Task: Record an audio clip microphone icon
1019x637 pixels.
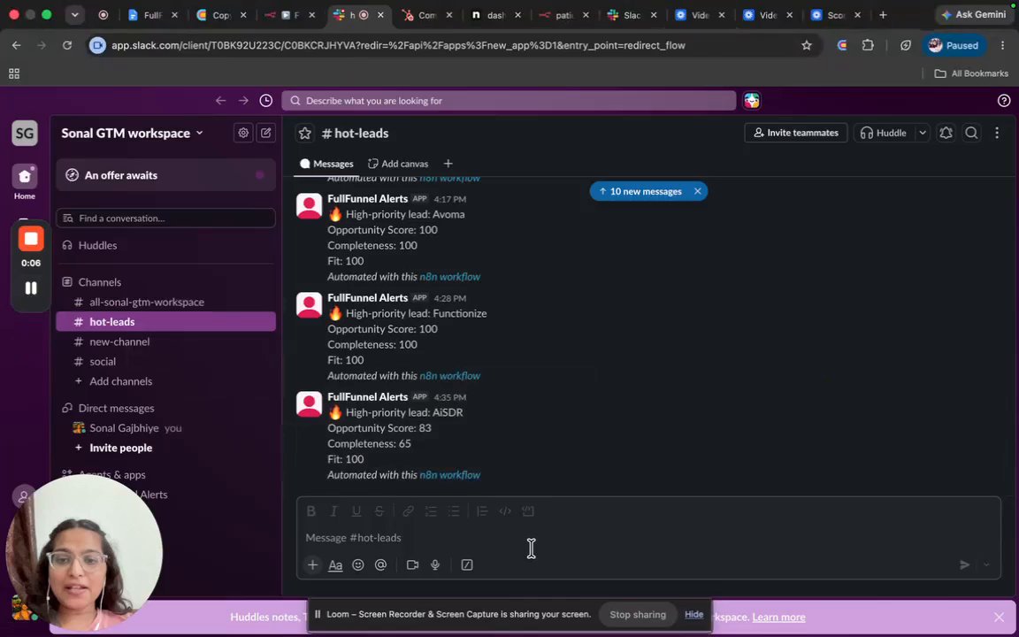Action: 435,564
